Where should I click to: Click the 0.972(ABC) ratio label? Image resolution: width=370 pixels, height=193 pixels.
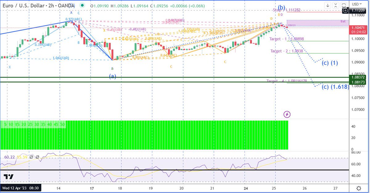(x=74, y=19)
